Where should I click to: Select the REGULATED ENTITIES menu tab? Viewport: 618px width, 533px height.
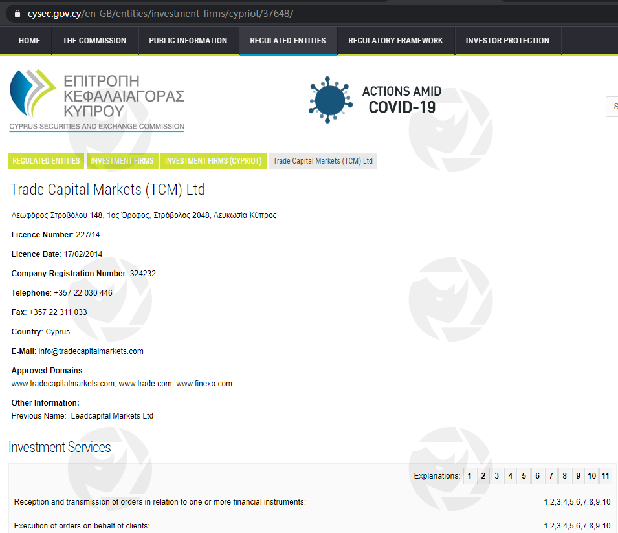288,41
